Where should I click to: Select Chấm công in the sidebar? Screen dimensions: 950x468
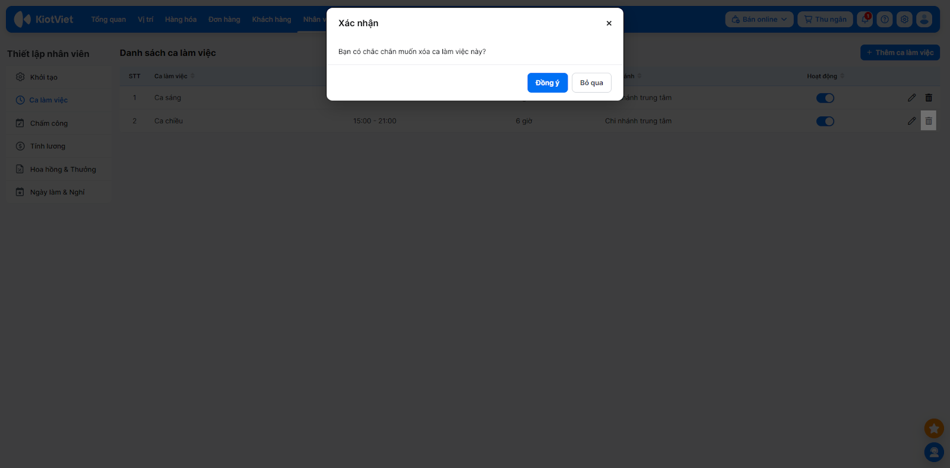pos(49,124)
